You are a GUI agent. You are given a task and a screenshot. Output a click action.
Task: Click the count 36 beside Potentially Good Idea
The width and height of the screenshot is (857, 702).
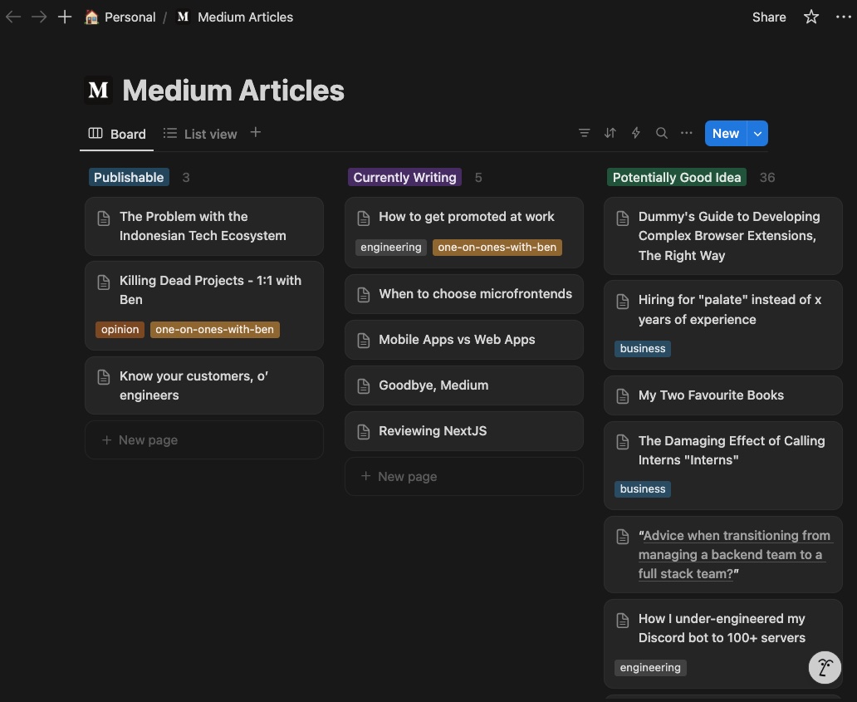click(767, 177)
